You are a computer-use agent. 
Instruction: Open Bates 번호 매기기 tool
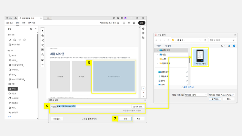coord(16,79)
